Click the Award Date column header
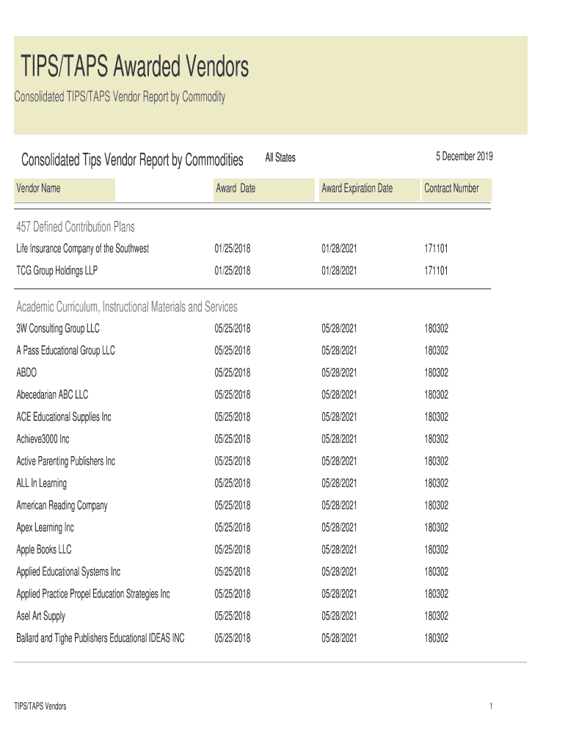The width and height of the screenshot is (565, 752). 236,189
